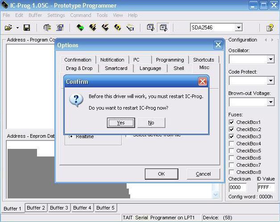280x222 pixels.
Task: Enable the CheckBox5 fuse
Action: point(231,151)
